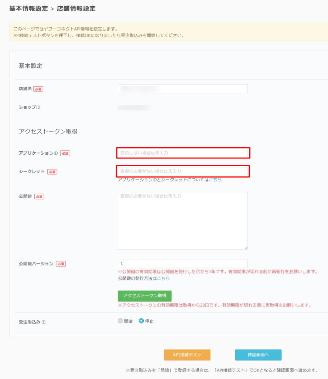This screenshot has height=379, width=328.
Task: Click into the アプリケーションID field
Action: pos(183,153)
